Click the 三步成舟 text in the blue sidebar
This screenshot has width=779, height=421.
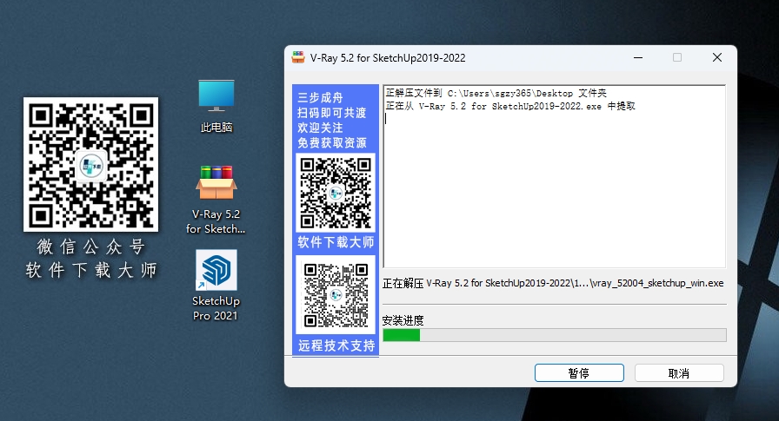[320, 98]
